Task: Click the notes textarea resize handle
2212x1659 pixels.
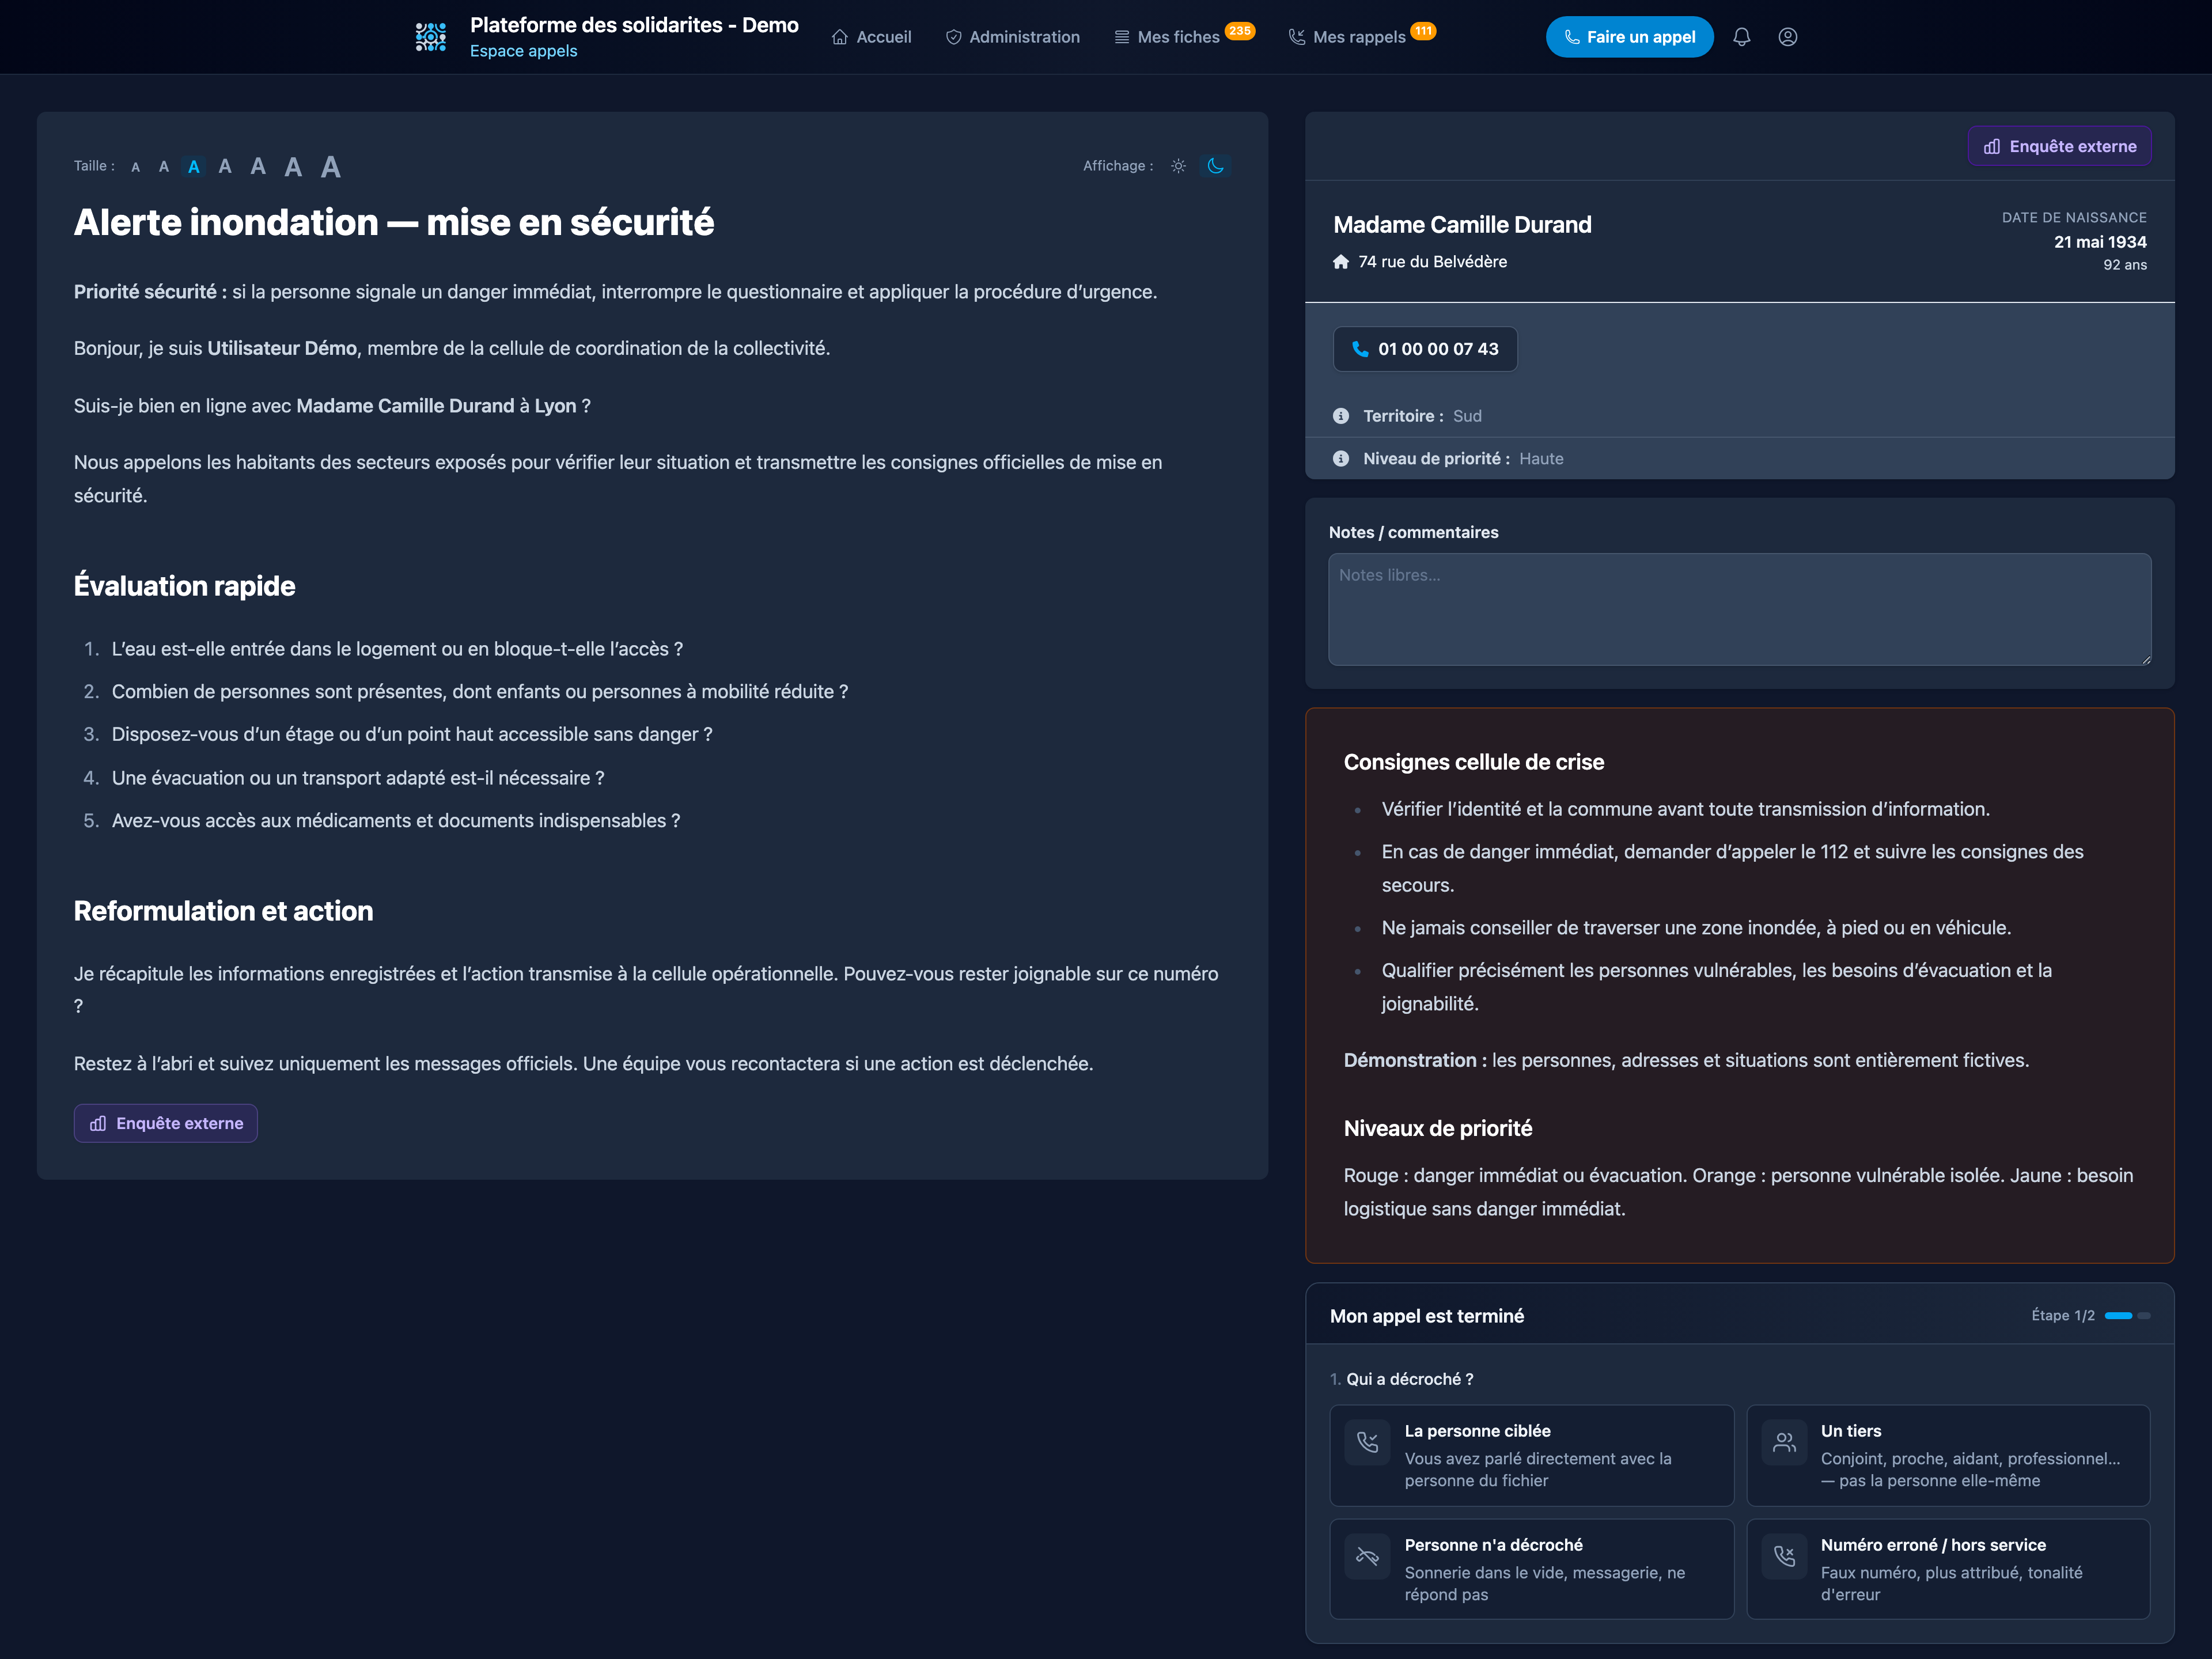Action: coord(2145,659)
